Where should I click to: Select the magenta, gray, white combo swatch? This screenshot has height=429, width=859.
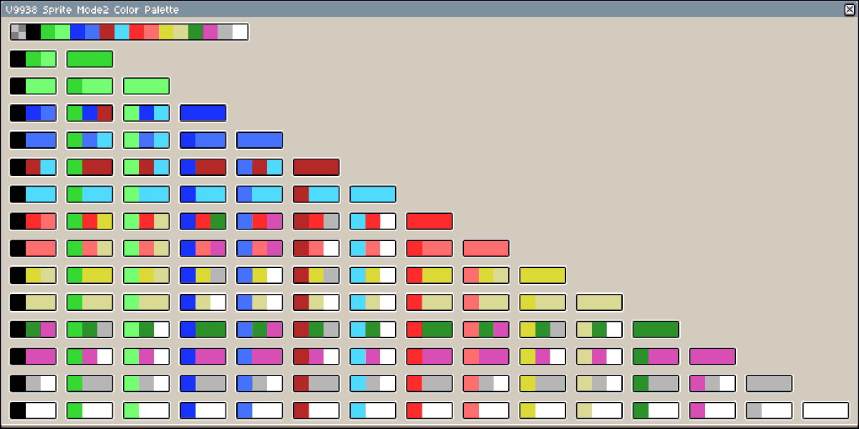[x=712, y=385]
